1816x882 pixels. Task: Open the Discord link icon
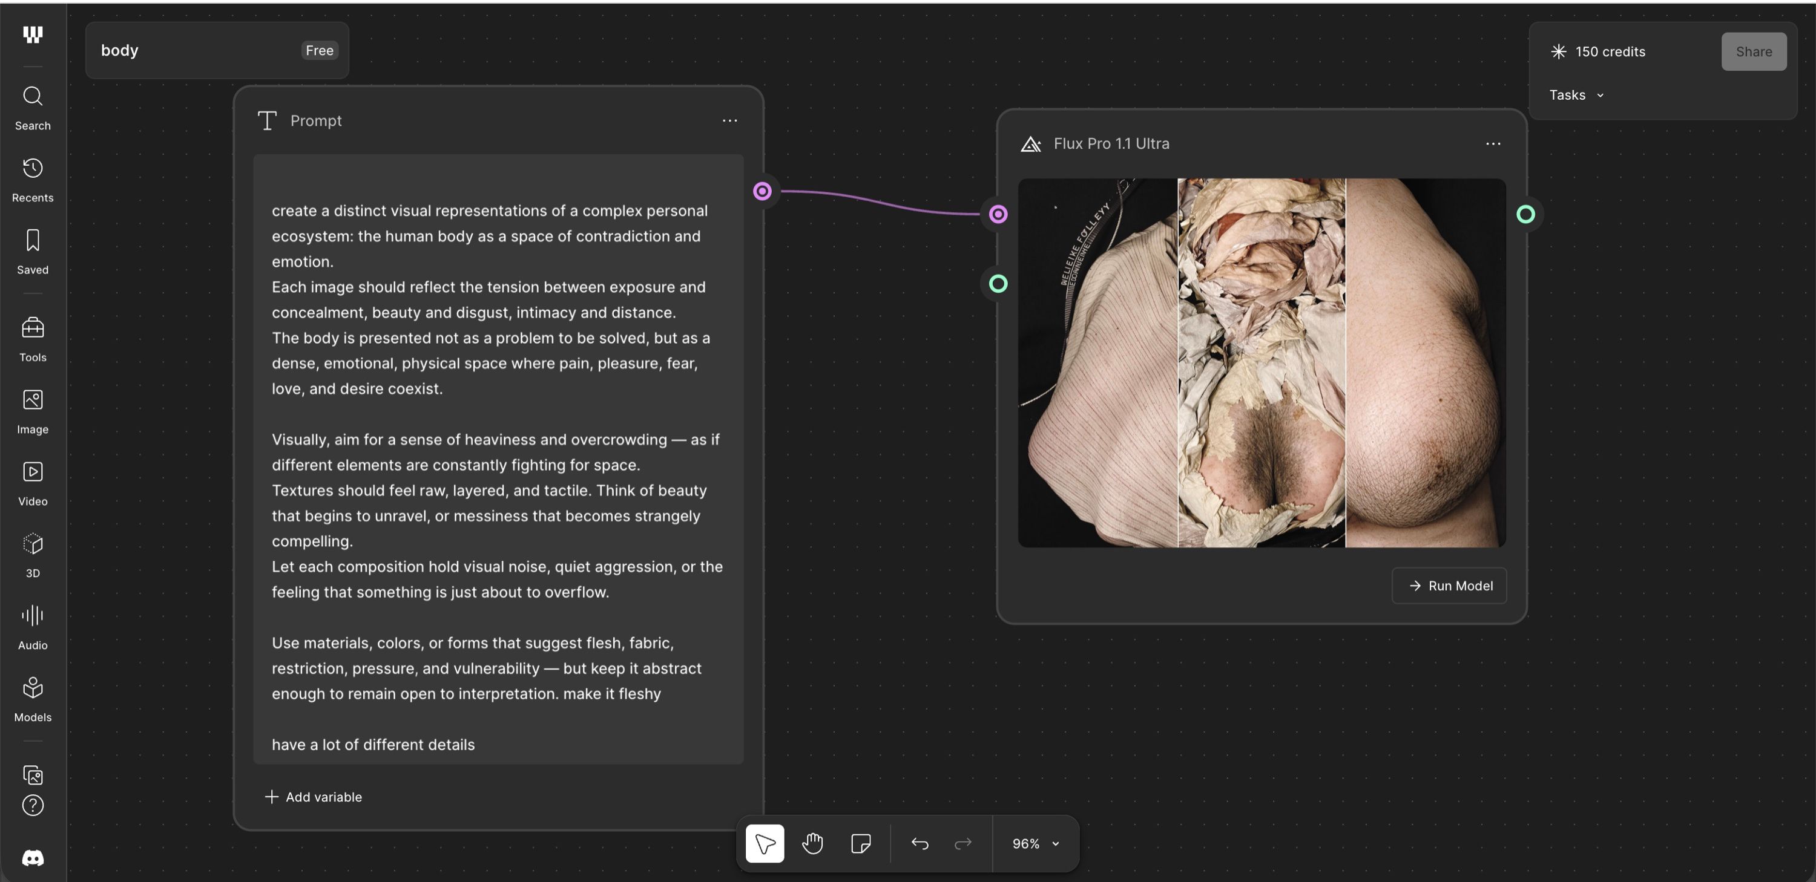(33, 857)
